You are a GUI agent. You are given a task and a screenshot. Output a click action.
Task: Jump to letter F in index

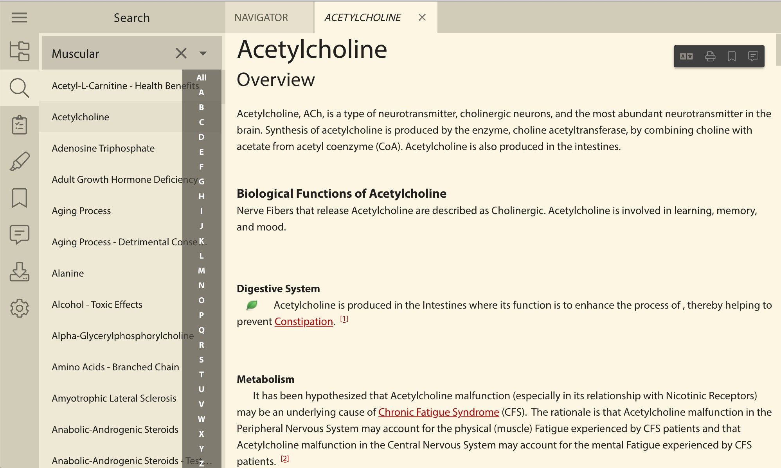pyautogui.click(x=202, y=167)
